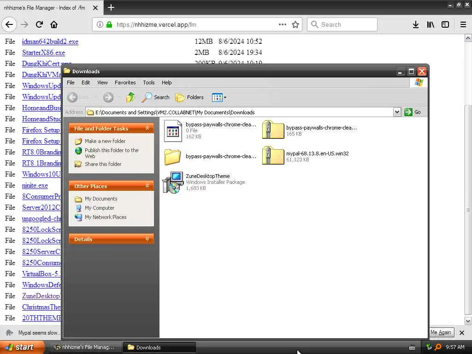Screen dimensions: 472x354
Task: Click the network tray icon
Action: pos(429,347)
